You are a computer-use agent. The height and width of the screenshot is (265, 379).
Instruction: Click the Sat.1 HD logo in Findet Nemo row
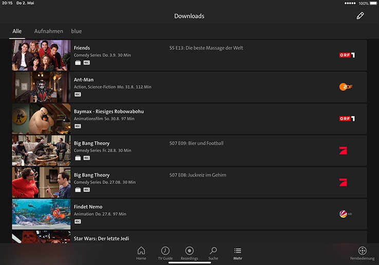pos(346,214)
